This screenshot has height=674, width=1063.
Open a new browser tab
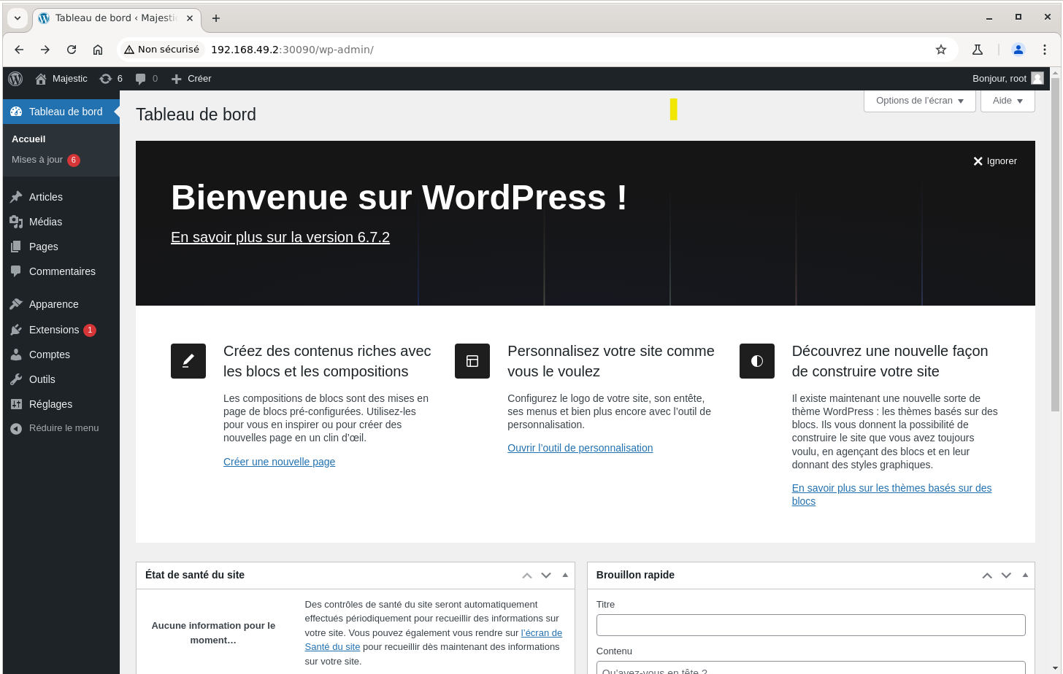point(216,18)
